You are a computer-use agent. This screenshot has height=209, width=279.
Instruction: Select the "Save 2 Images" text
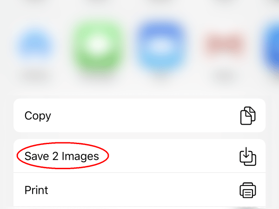pos(62,156)
